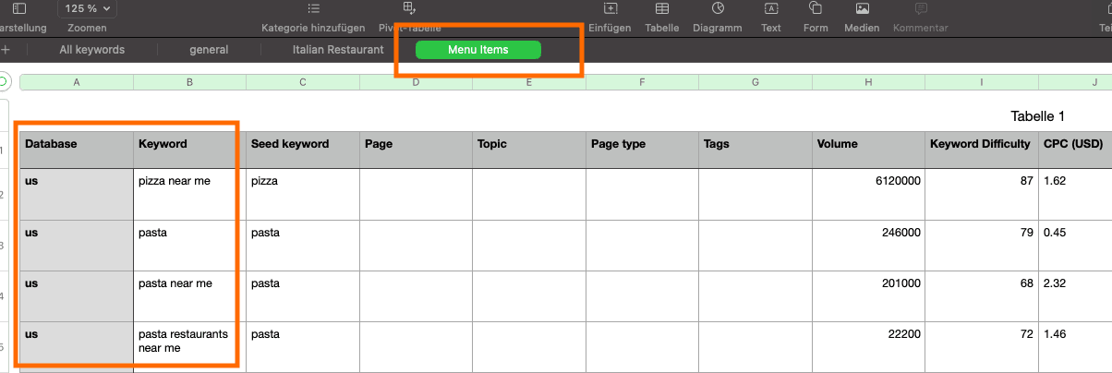This screenshot has height=373, width=1112.
Task: Open the general sheet tab
Action: [209, 50]
